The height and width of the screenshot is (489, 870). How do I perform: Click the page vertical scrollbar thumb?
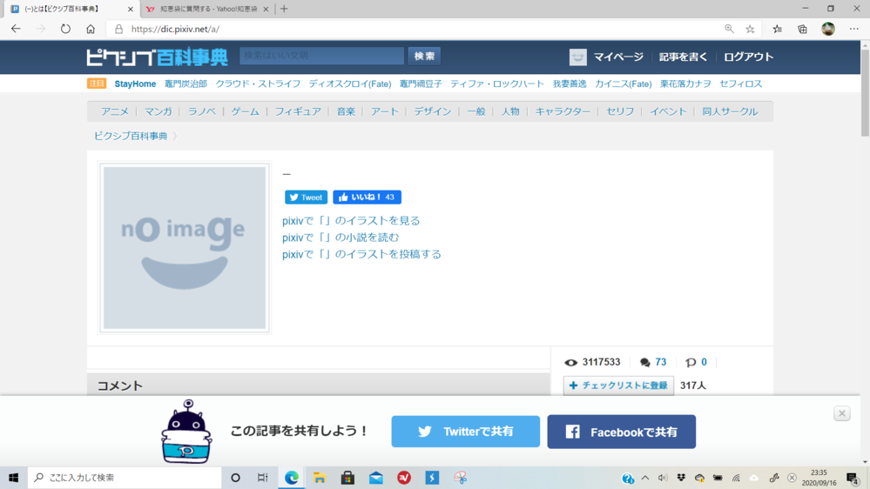click(x=865, y=92)
